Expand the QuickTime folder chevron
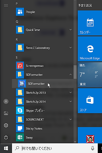Image resolution: width=102 pixels, height=153 pixels. 71,30
